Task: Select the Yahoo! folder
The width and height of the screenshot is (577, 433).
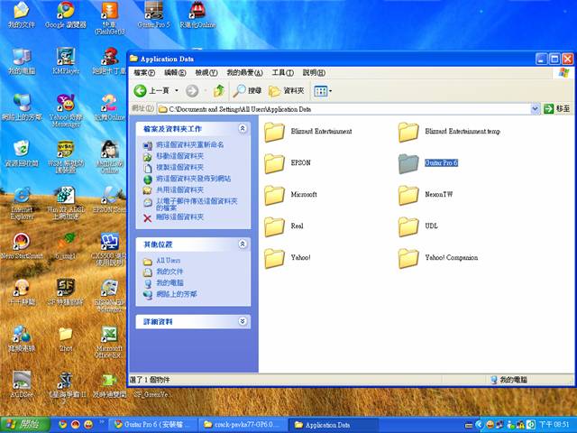Action: point(288,258)
